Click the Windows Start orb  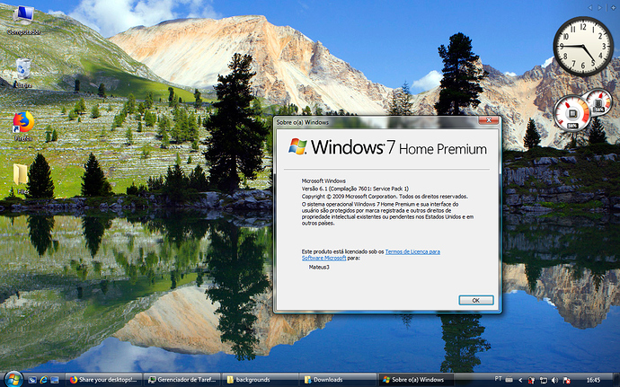13,380
